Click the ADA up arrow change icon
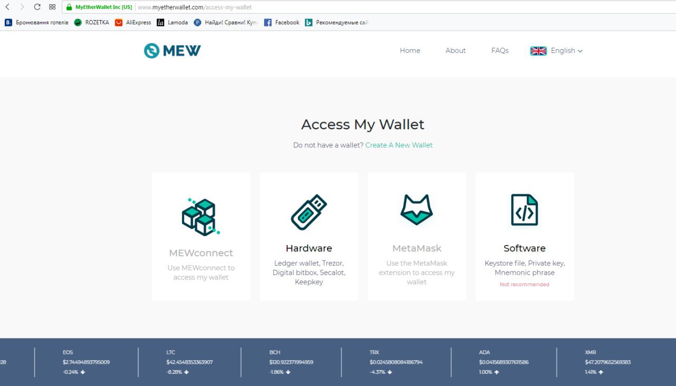676x386 pixels. coord(496,372)
